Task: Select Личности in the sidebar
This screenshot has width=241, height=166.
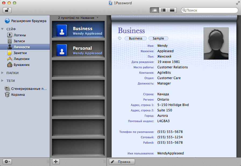Action: 25,47
